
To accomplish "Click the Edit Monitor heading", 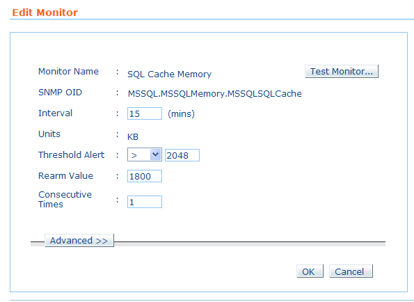I will click(45, 13).
